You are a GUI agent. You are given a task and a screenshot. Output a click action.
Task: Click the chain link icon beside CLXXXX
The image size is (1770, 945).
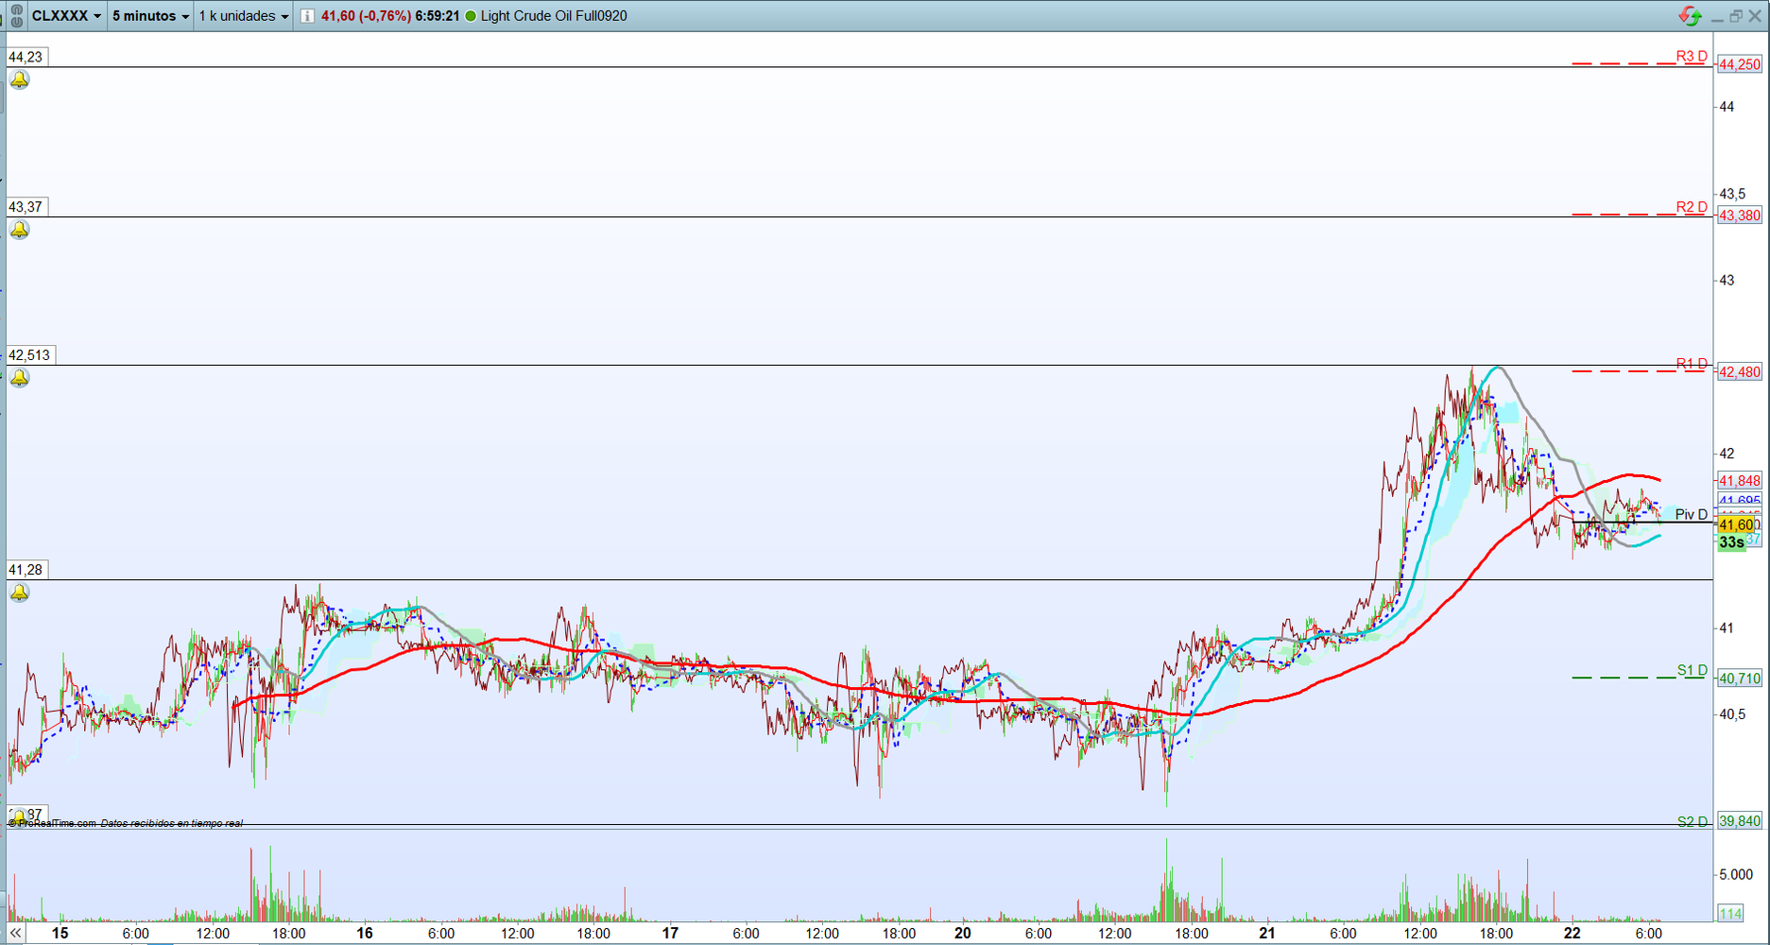pos(16,16)
